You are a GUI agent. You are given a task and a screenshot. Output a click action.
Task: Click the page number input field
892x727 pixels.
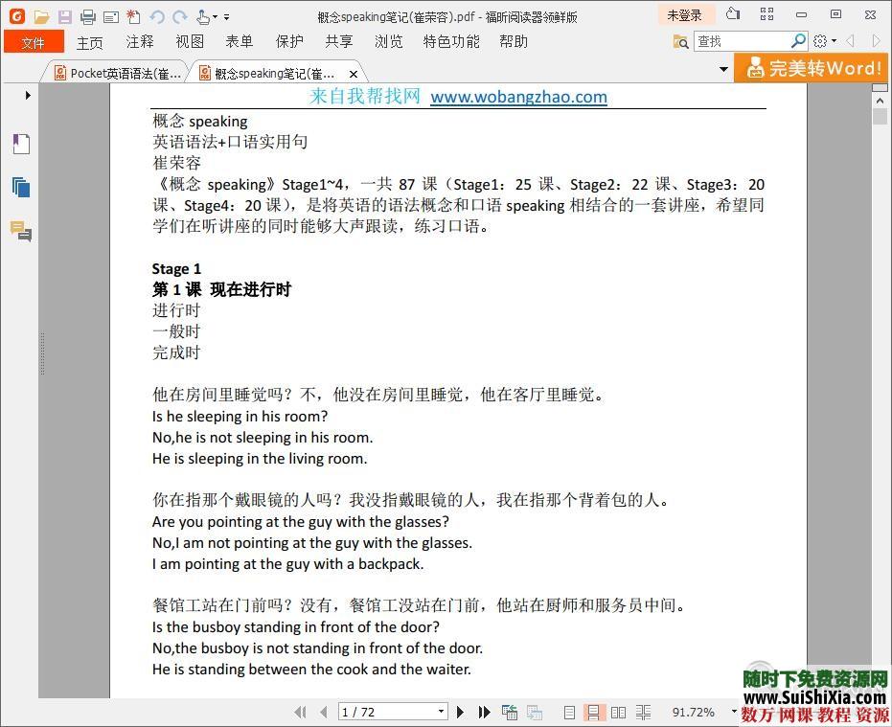383,712
